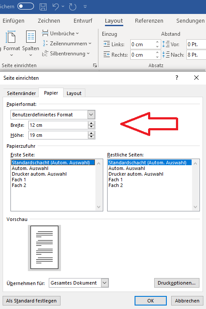Click Erste Seite list scroll down arrow
Viewport: 206px width, 309px height.
99,207
